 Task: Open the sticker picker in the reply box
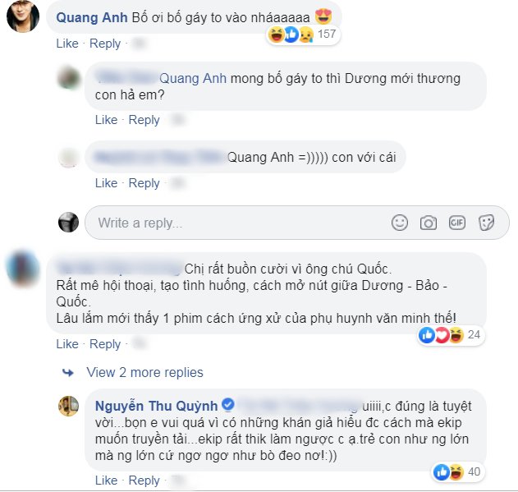click(x=486, y=223)
